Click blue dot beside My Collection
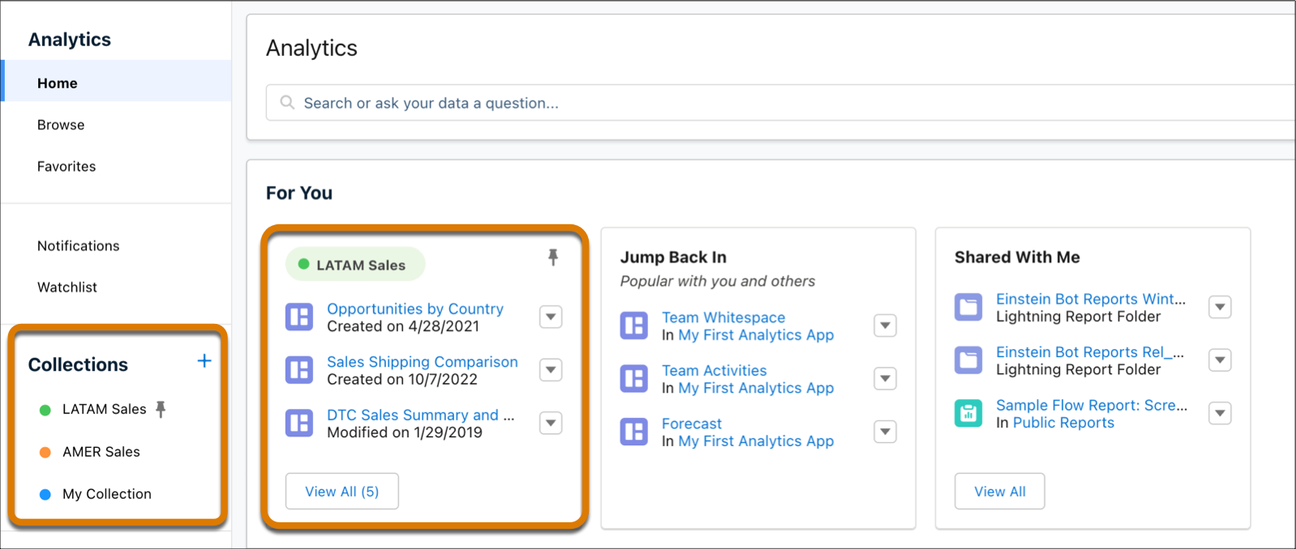1296x549 pixels. click(45, 494)
